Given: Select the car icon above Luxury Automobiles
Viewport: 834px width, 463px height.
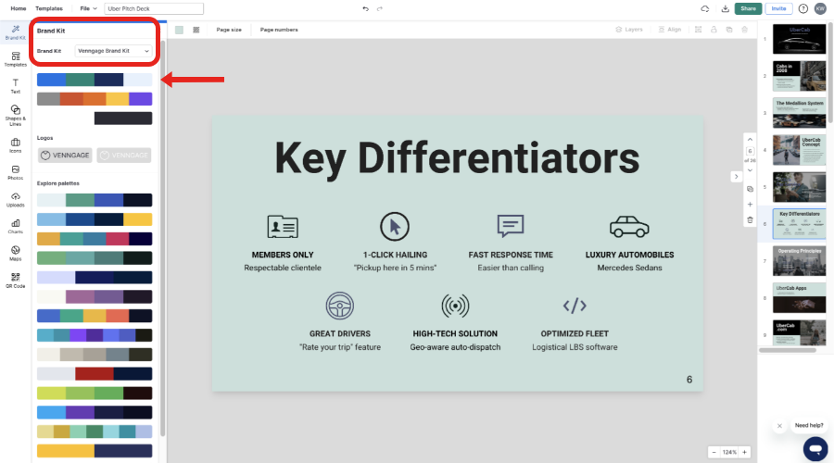Looking at the screenshot, I should point(629,227).
